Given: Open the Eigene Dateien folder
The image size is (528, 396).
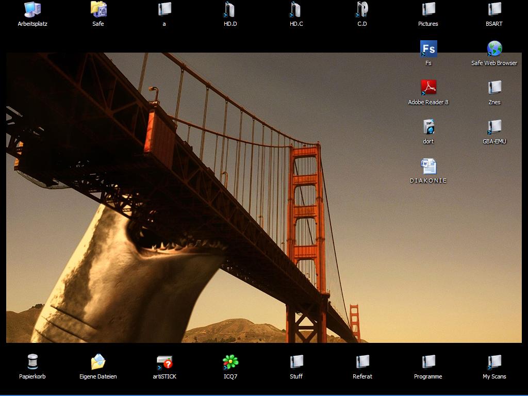Looking at the screenshot, I should 98,362.
